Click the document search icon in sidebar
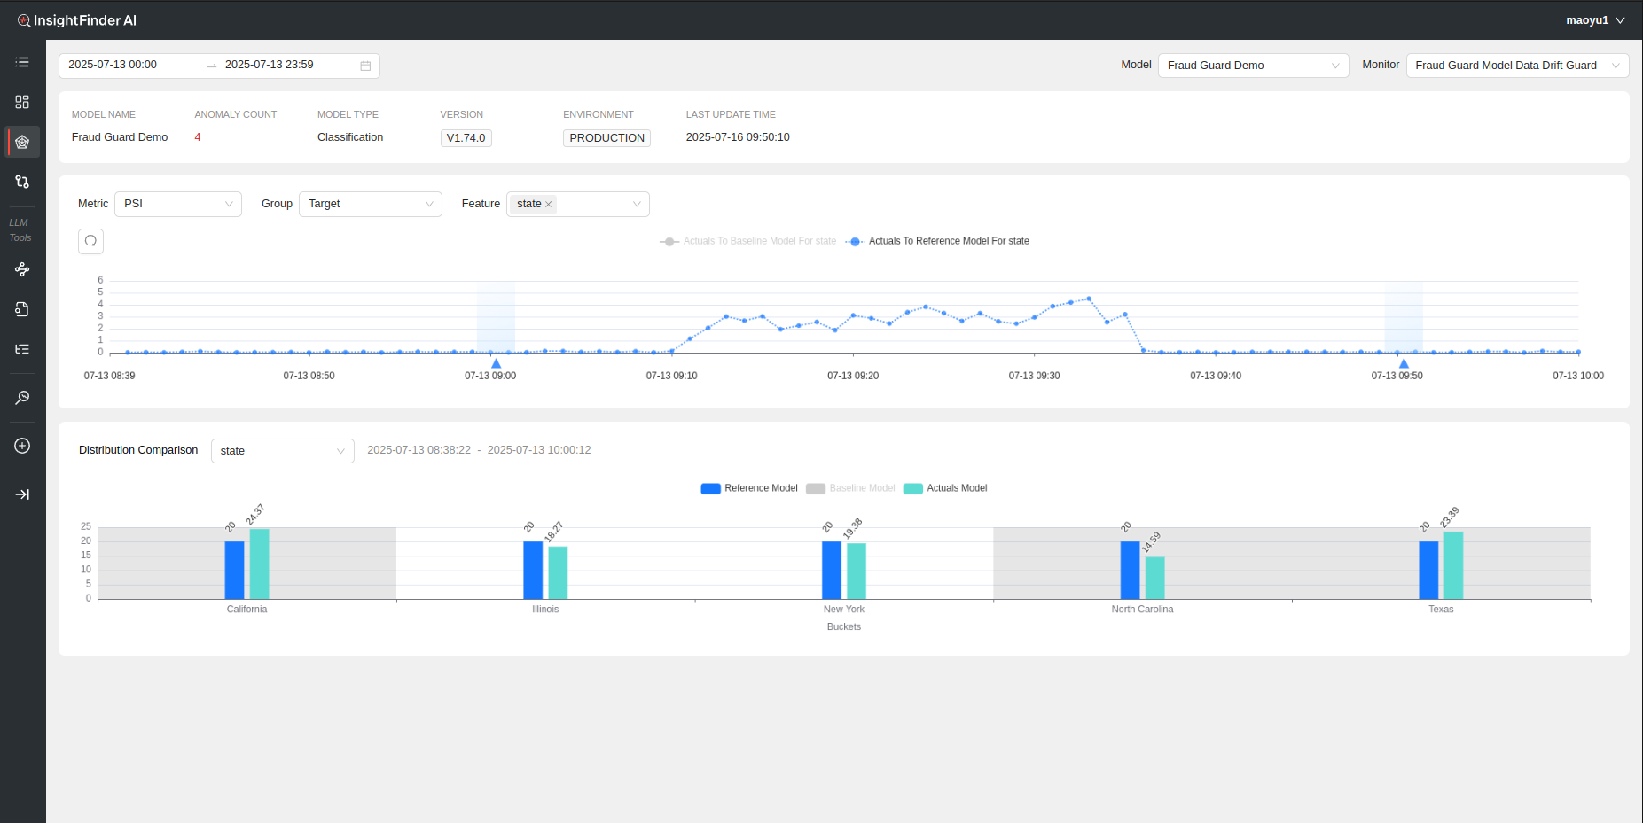This screenshot has height=824, width=1643. point(22,309)
